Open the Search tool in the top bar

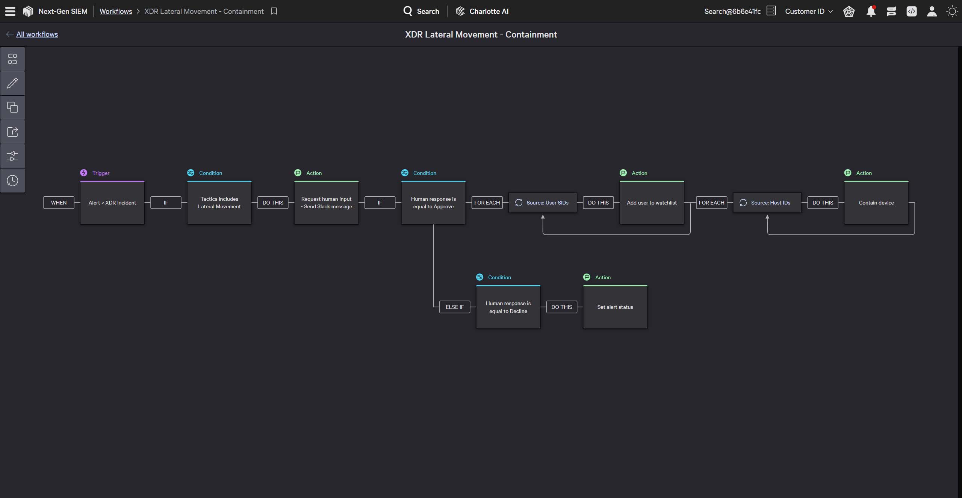[x=422, y=11]
